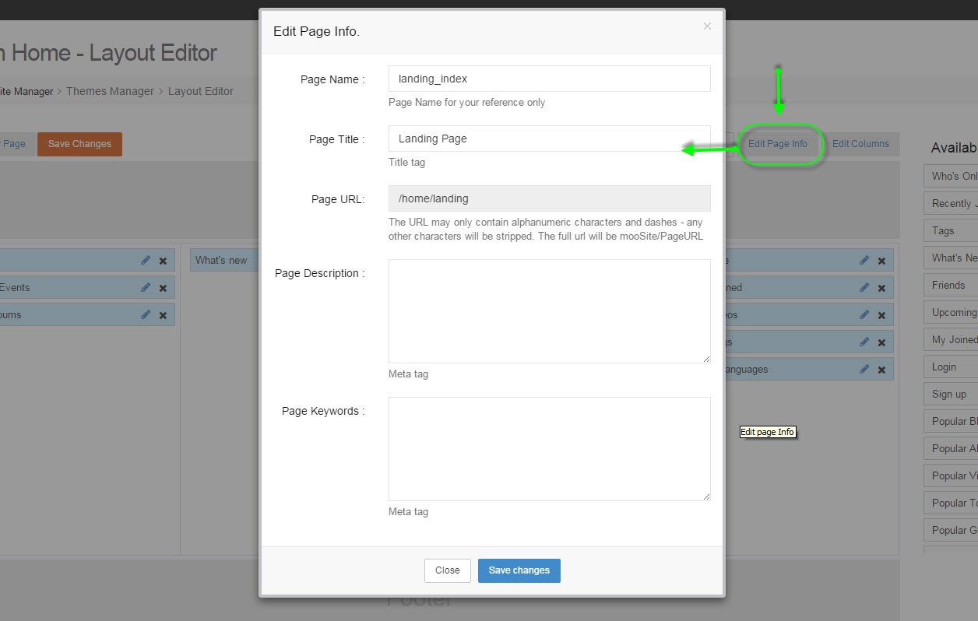Remove the Languages widget with its X icon
The image size is (978, 621).
(881, 370)
